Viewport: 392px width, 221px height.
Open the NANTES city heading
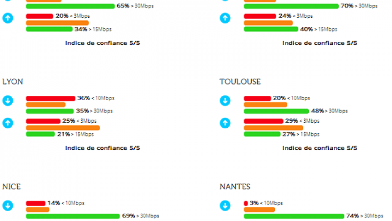coord(235,187)
